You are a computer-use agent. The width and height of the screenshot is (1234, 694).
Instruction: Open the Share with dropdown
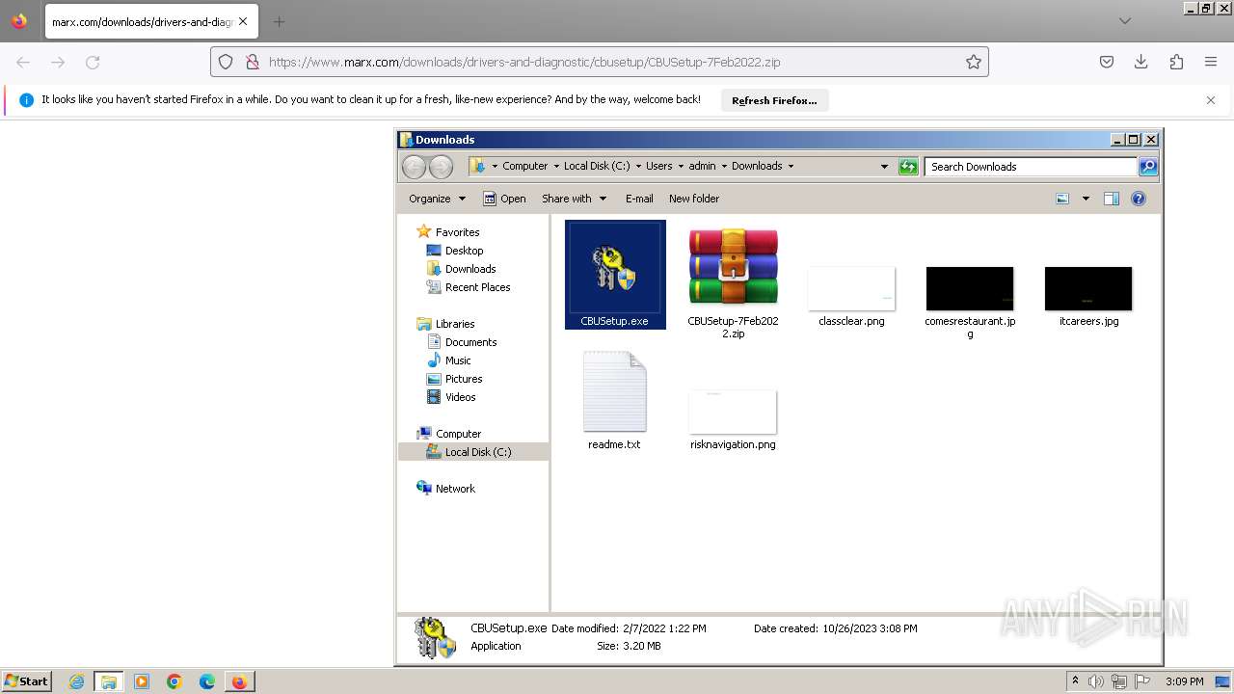[574, 199]
